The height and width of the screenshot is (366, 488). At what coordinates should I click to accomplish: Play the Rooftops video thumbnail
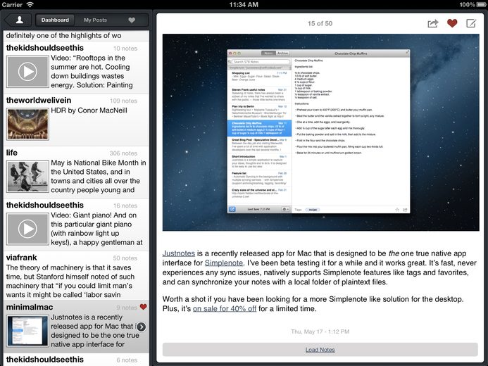27,72
